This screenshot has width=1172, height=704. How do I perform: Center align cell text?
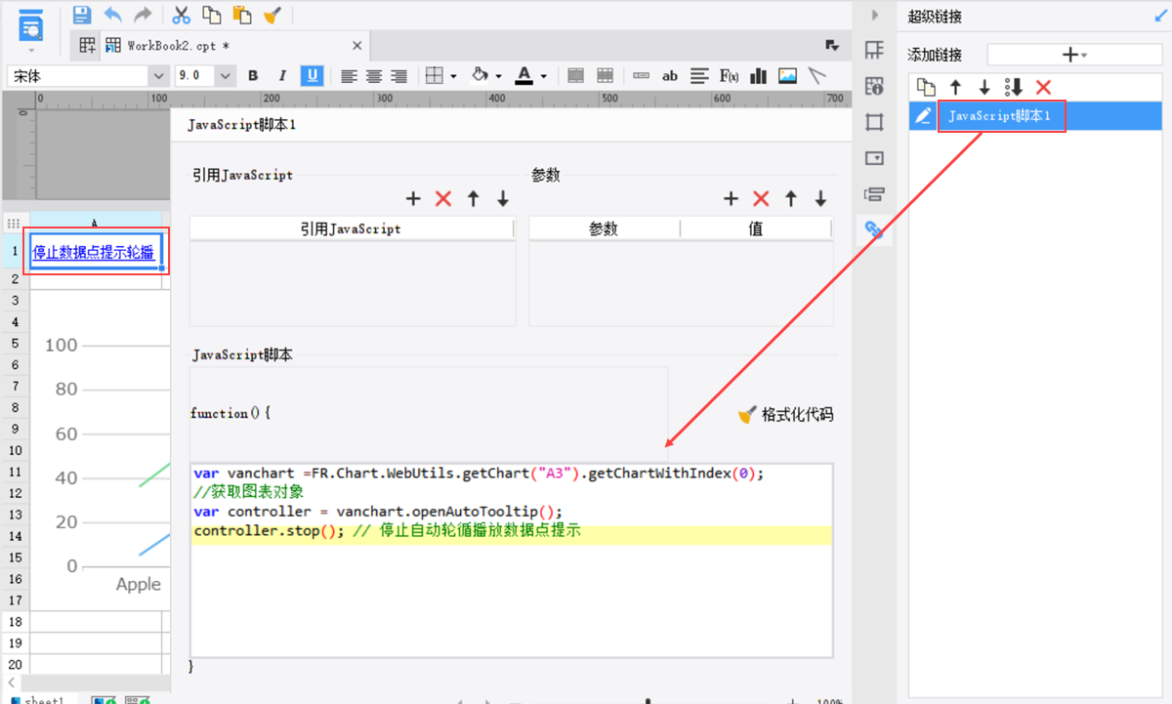[x=374, y=75]
